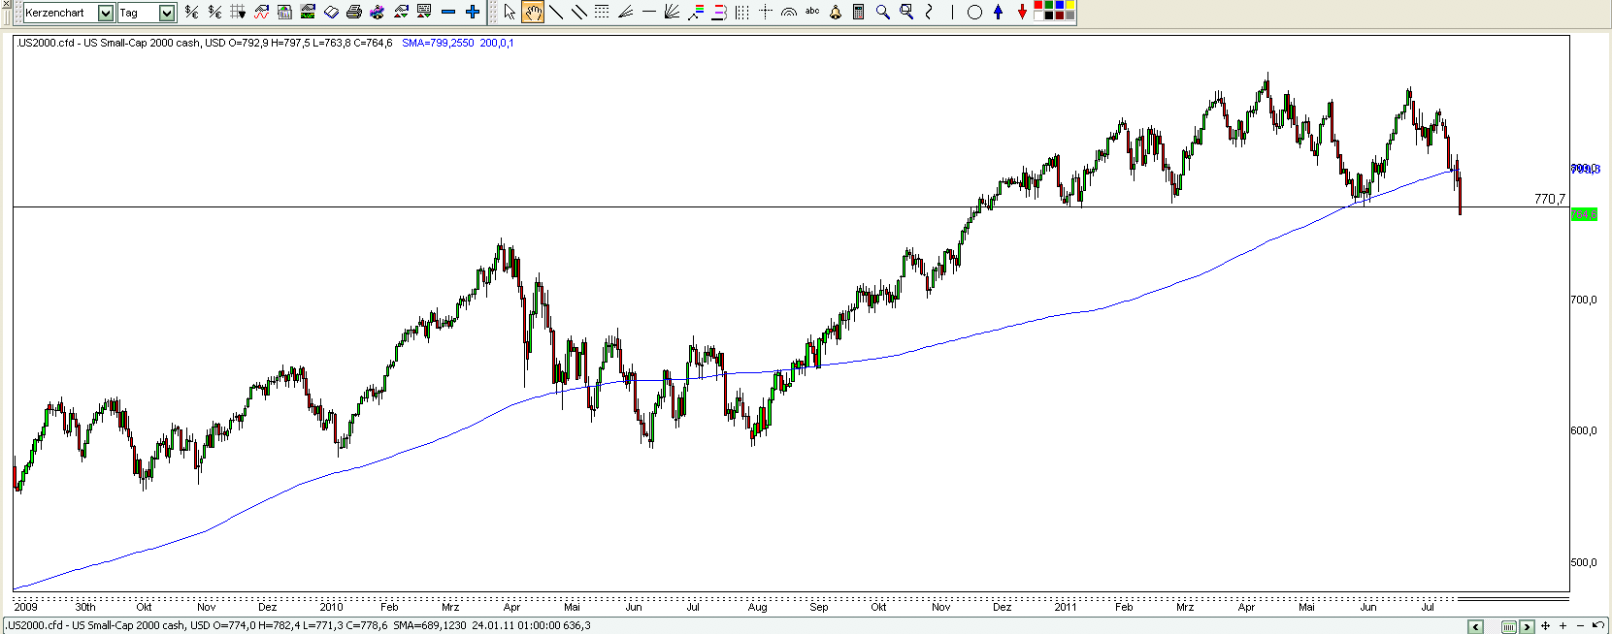The width and height of the screenshot is (1612, 634).
Task: Pick the red color swatch
Action: coord(1037,6)
